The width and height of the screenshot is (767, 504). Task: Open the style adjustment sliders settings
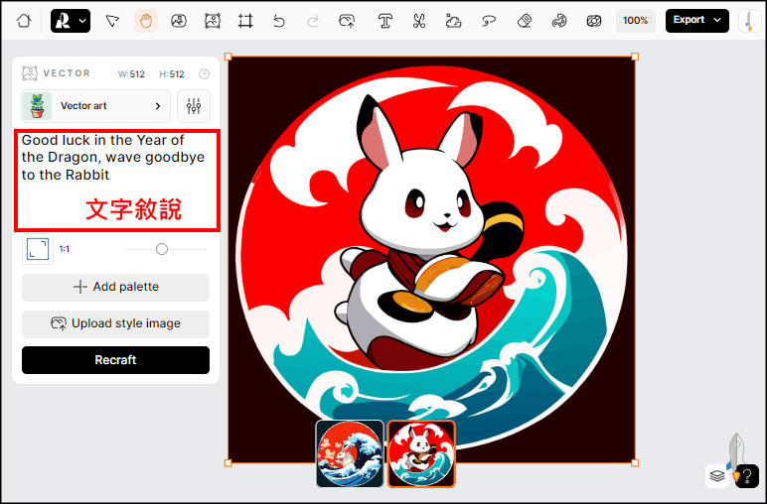pyautogui.click(x=194, y=106)
